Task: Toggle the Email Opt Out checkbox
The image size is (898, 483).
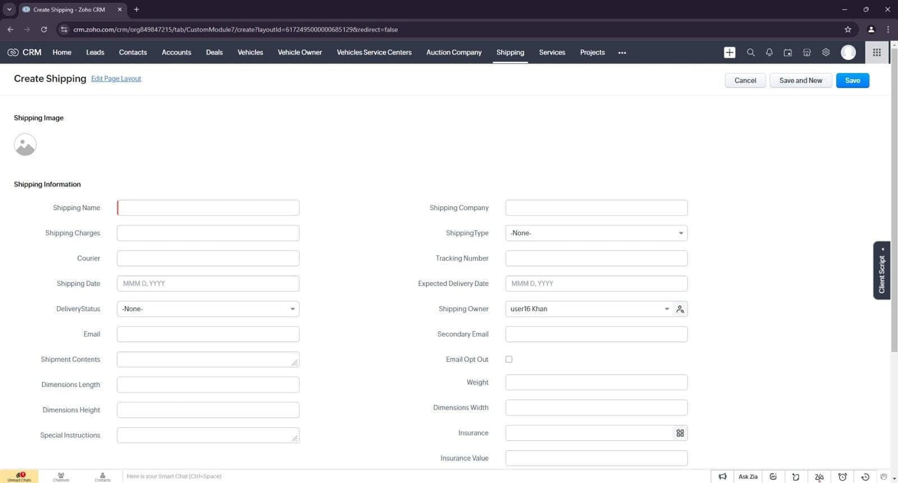Action: pos(509,359)
